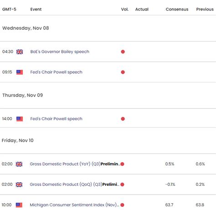The height and width of the screenshot is (210, 216).
Task: Open Gross Domestic Product (QoQ) Q3 event
Action: point(74,184)
